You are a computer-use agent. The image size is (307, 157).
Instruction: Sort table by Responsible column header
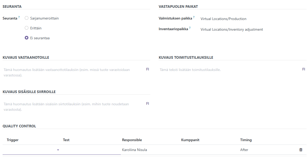point(132,140)
